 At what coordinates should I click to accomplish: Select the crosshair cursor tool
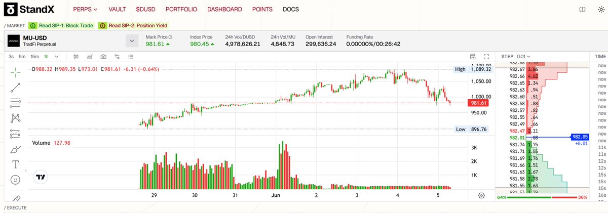(16, 72)
